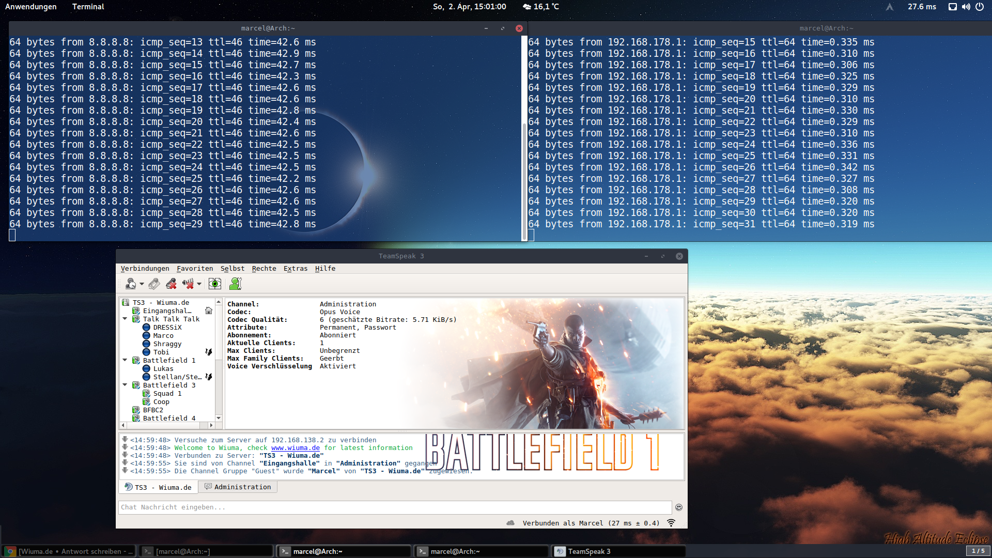Click the activate microphone toolbar icon
The image size is (992, 558).
pos(154,284)
